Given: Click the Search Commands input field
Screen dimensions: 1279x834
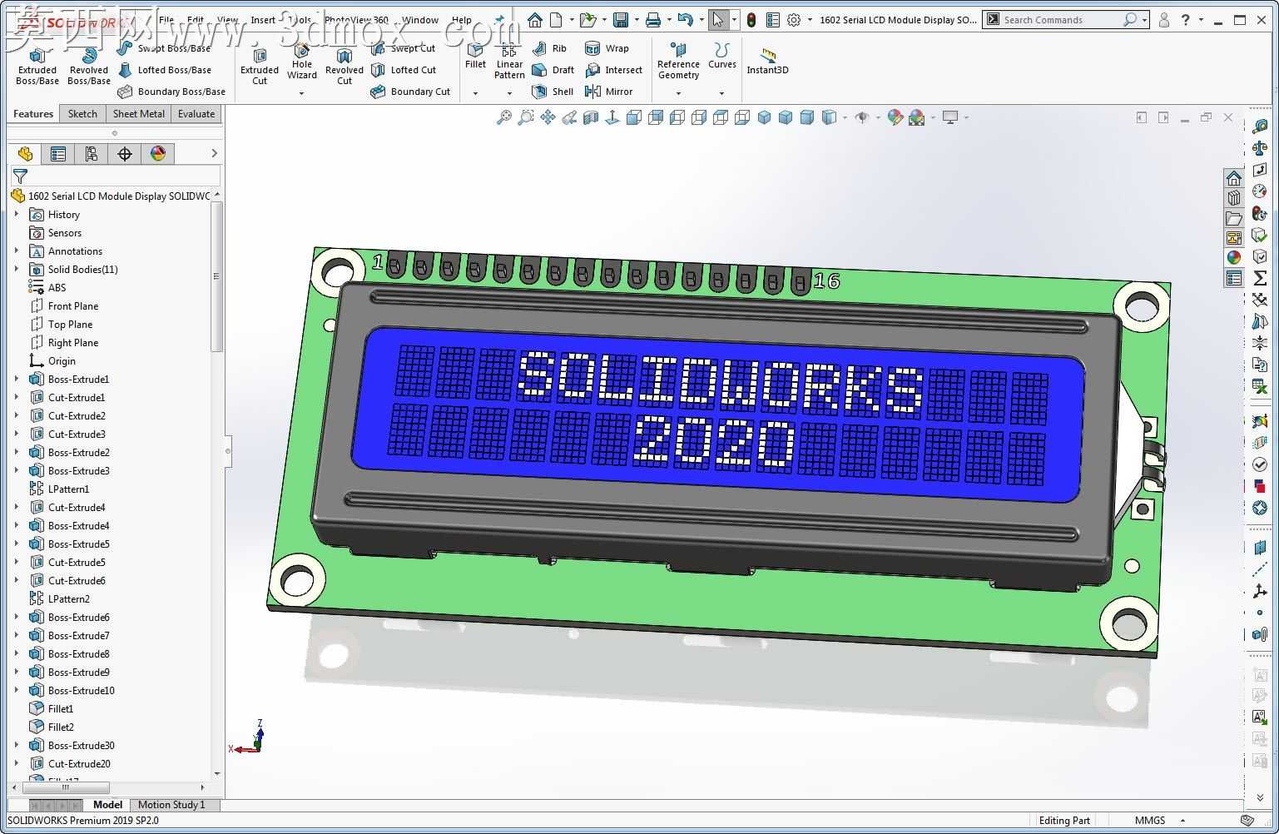Looking at the screenshot, I should (1061, 20).
